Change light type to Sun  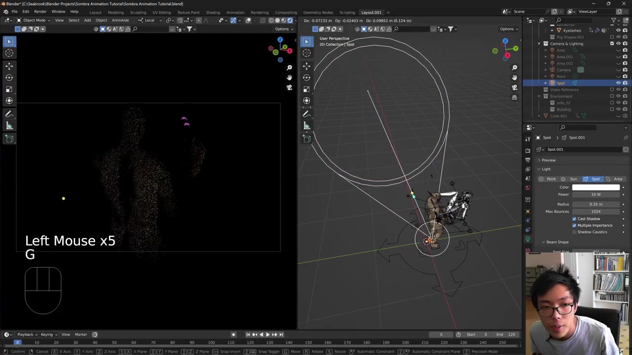coord(570,179)
